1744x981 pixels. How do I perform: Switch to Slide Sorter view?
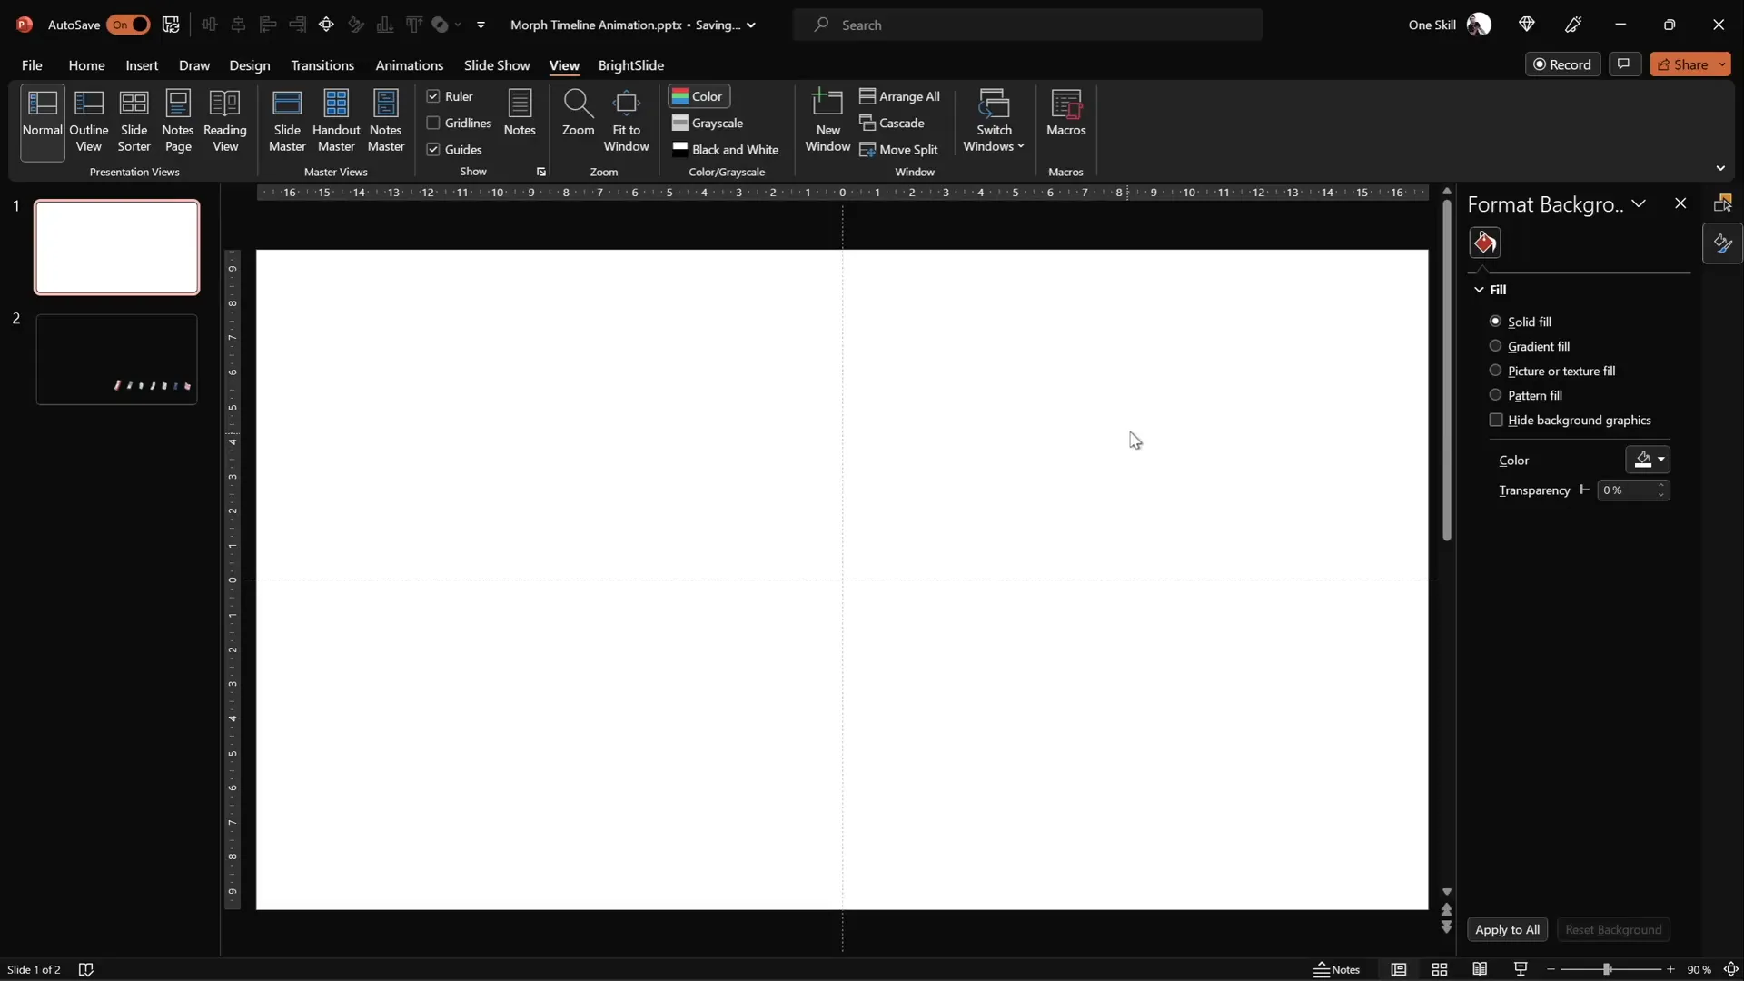[134, 119]
